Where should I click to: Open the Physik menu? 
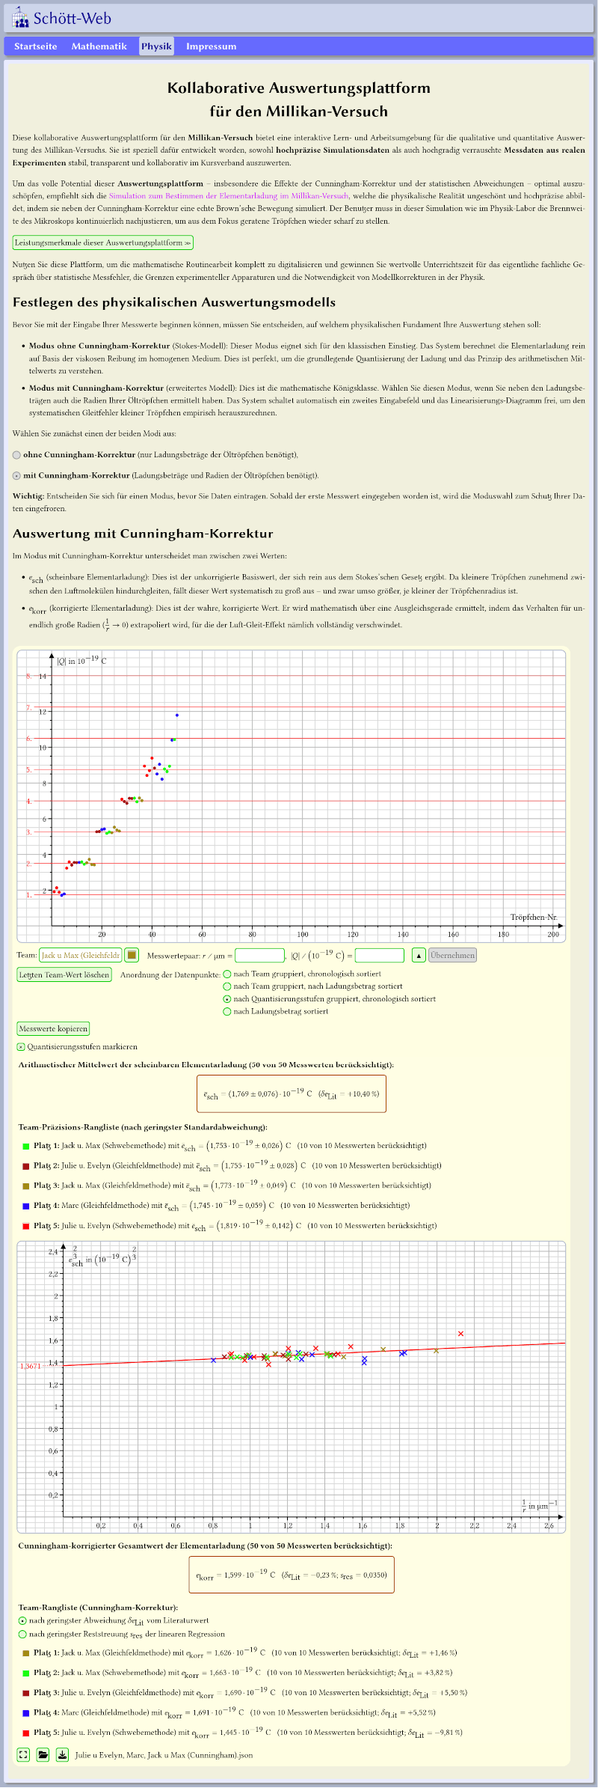click(157, 46)
